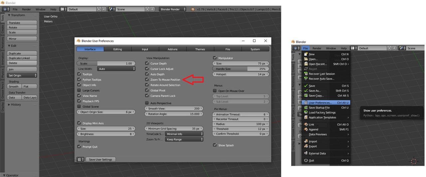Click the Export icon in File menu
Screen dimensions: 426x177
306,147
